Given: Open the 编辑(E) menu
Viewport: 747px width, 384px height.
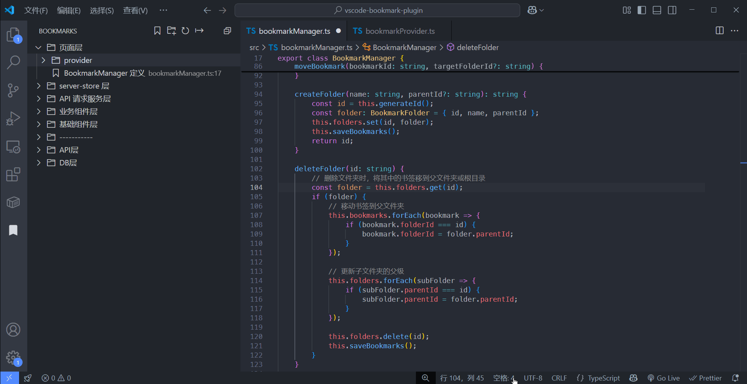Looking at the screenshot, I should coord(69,10).
